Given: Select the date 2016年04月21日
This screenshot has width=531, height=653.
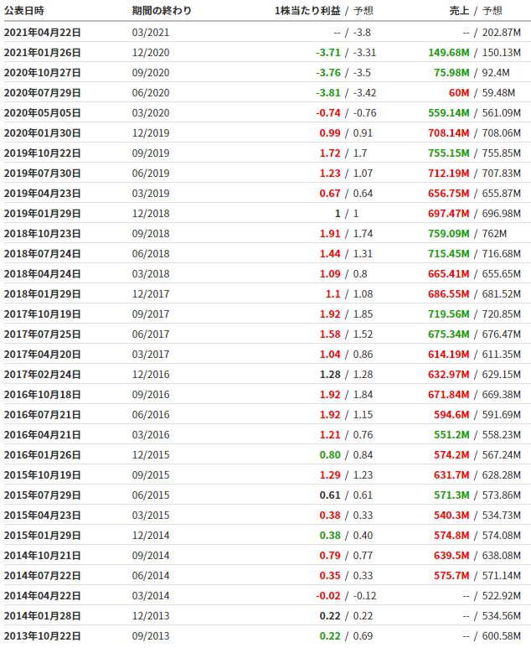Looking at the screenshot, I should [x=43, y=435].
